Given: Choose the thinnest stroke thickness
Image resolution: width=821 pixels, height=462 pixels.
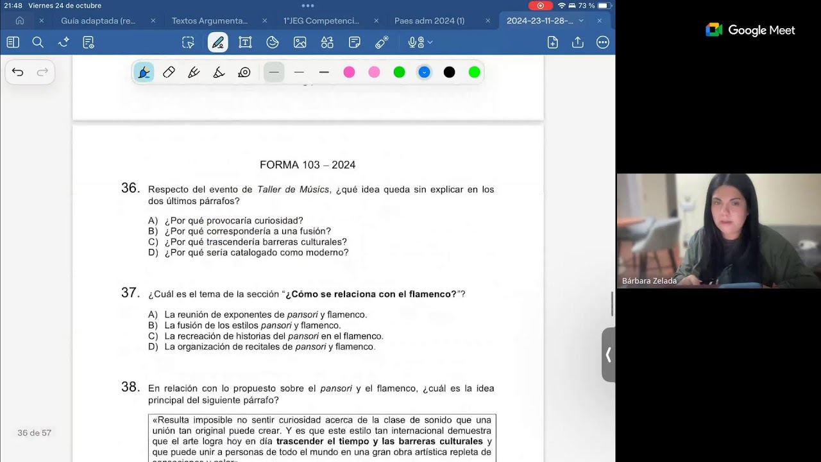Looking at the screenshot, I should click(274, 73).
